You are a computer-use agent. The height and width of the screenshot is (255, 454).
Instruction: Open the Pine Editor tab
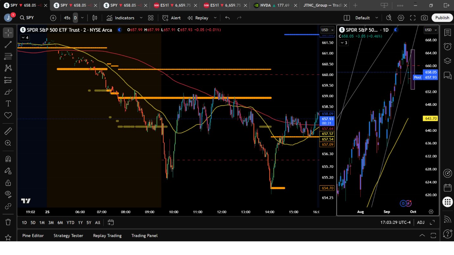(x=33, y=235)
